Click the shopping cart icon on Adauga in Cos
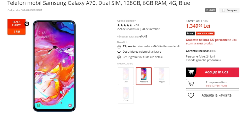247x115 pixels. click(x=191, y=72)
